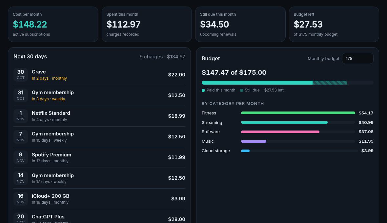The width and height of the screenshot is (387, 223).
Task: Click the Spent this month $112.97 card
Action: [x=147, y=24]
